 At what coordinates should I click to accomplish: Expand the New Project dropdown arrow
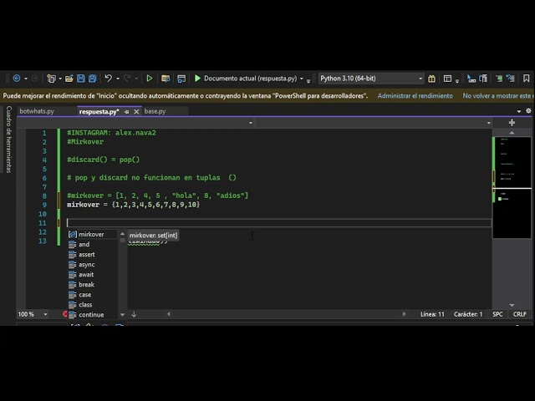60,79
